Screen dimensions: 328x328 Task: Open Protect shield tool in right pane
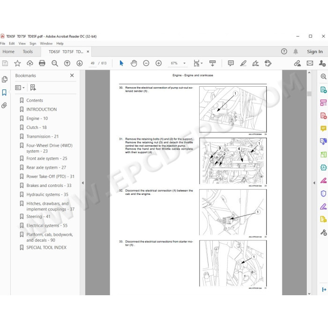tap(323, 193)
